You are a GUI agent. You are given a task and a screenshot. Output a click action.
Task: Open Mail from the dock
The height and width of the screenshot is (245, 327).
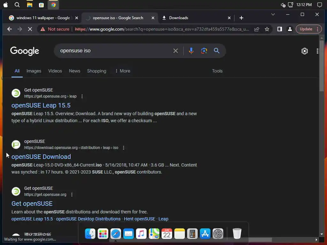[128, 234]
